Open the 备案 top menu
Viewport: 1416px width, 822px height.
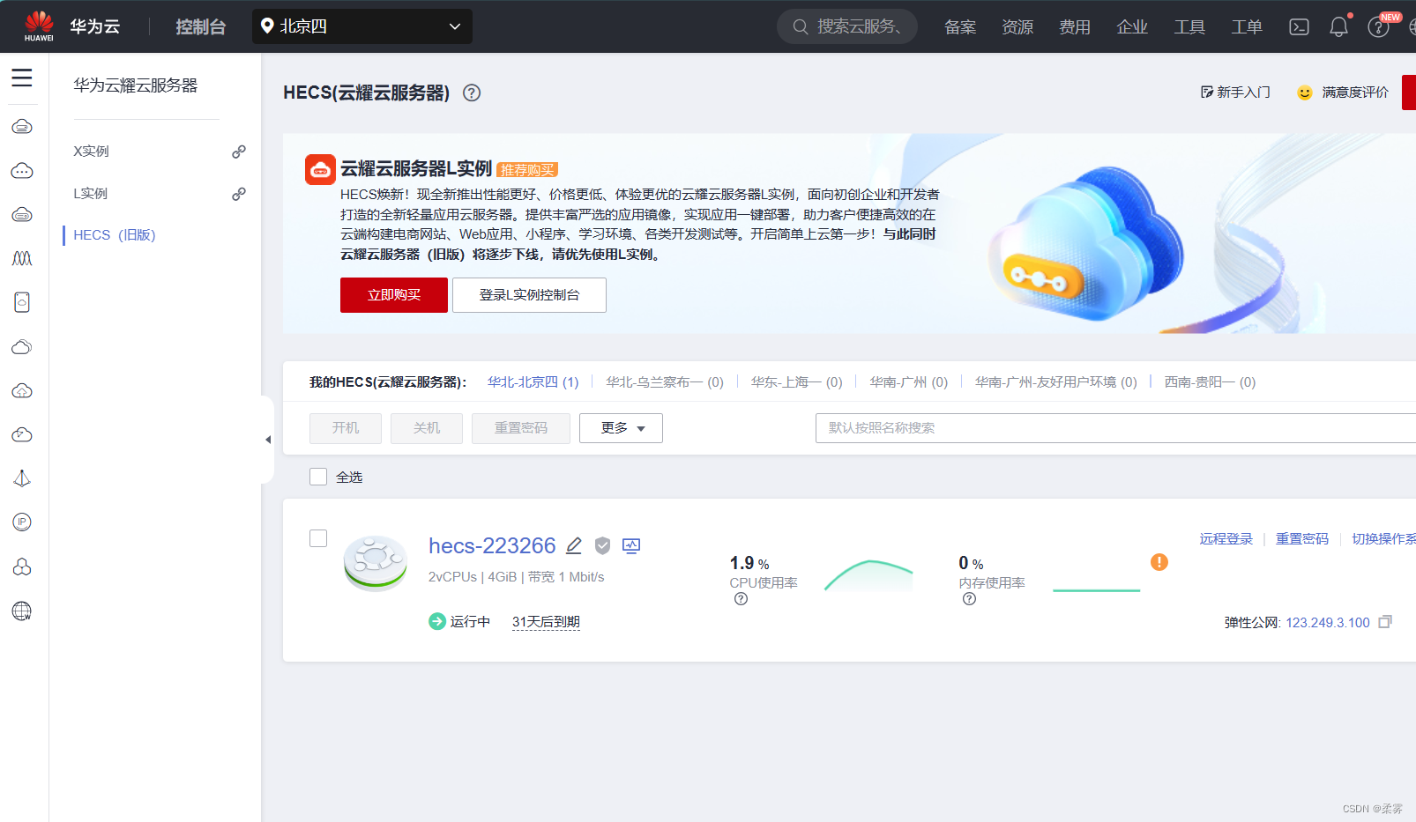tap(960, 27)
